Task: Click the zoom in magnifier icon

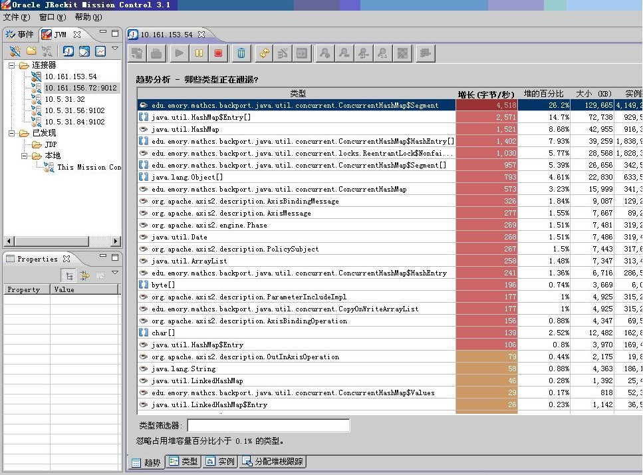Action: tap(324, 53)
